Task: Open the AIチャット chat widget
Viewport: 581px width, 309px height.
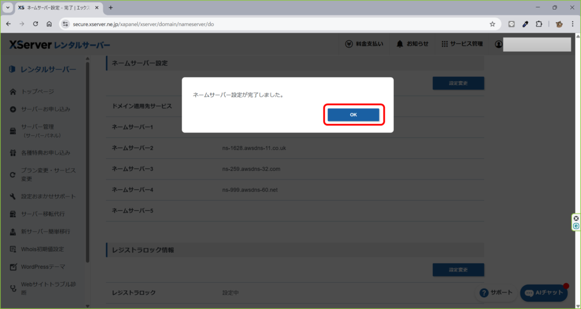Action: (x=544, y=293)
